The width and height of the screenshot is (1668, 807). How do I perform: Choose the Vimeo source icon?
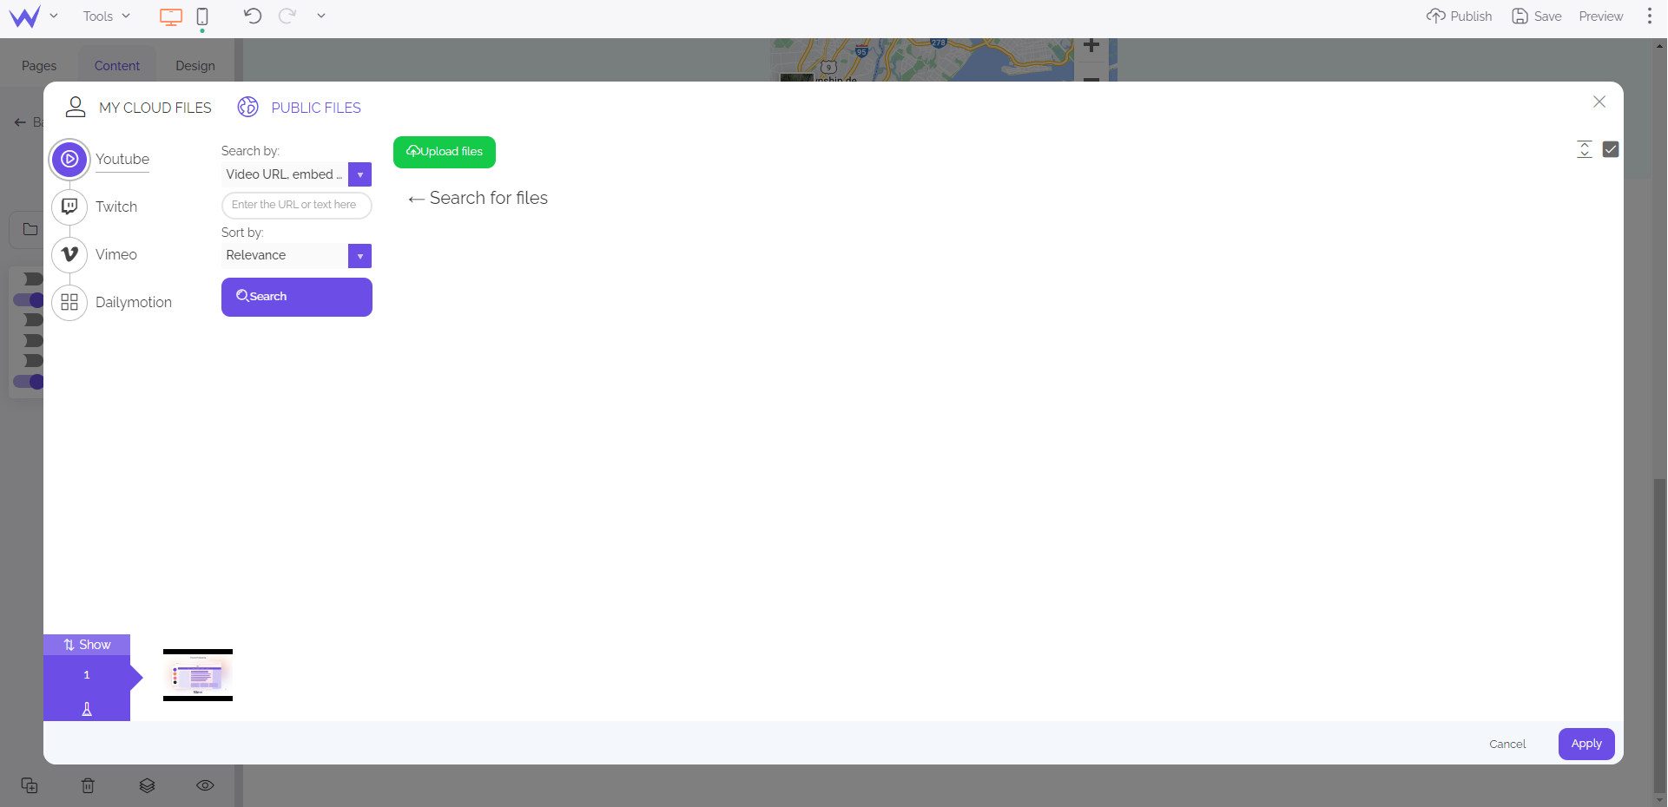pyautogui.click(x=69, y=255)
